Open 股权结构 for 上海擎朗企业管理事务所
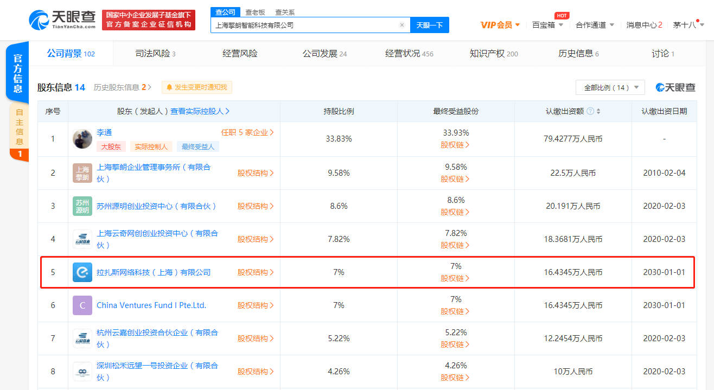Screen dimensions: 714x390 click(x=256, y=173)
